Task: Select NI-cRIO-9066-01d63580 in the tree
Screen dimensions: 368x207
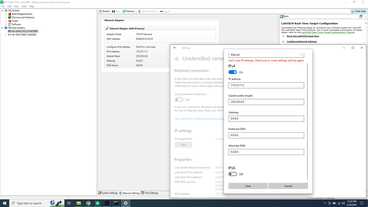Action: pos(24,35)
